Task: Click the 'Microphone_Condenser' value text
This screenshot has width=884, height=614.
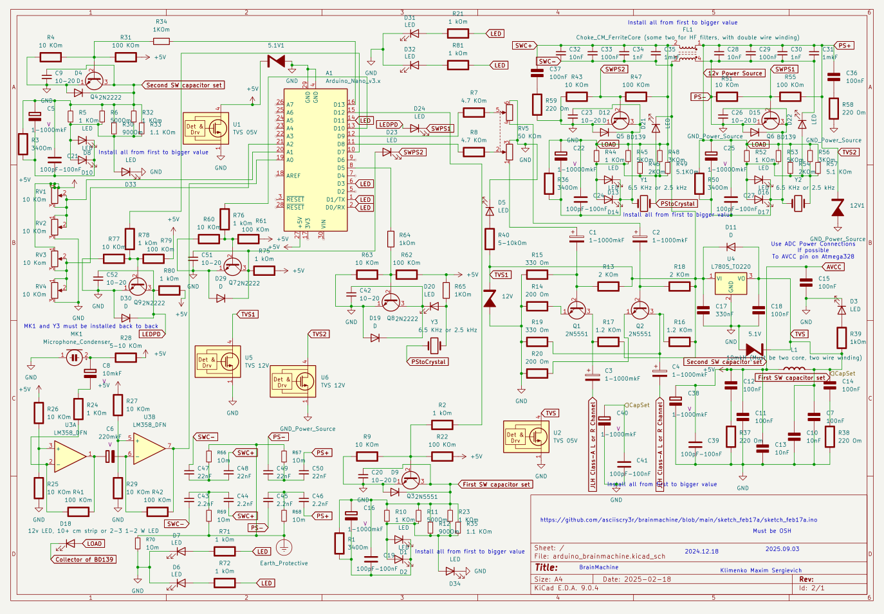Action: [x=77, y=342]
